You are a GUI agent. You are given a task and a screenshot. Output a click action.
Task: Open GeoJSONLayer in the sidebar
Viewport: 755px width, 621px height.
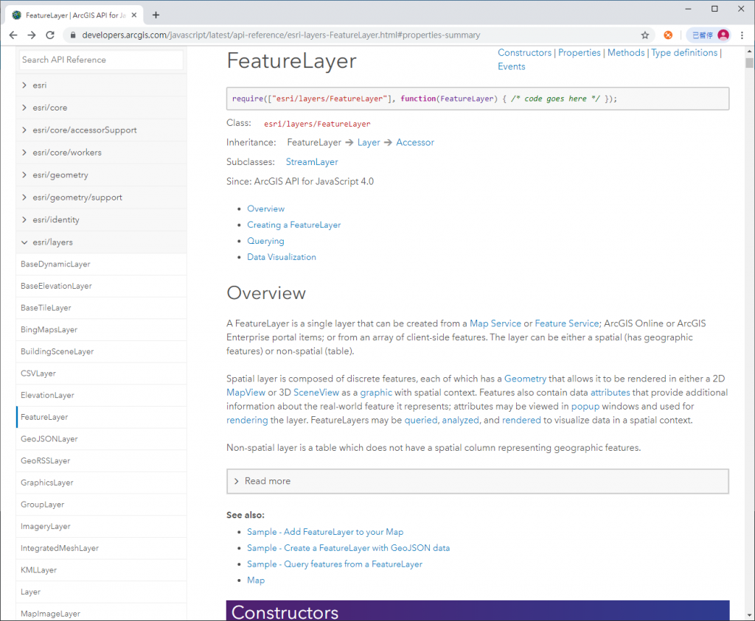[x=101, y=439]
